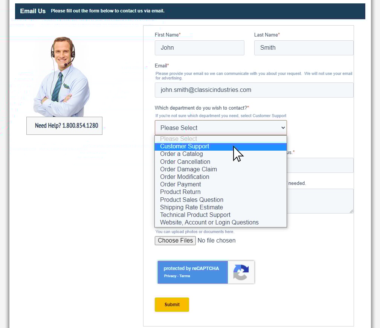The image size is (380, 328).
Task: Pick "Order Damage Claim" department
Action: [x=188, y=169]
